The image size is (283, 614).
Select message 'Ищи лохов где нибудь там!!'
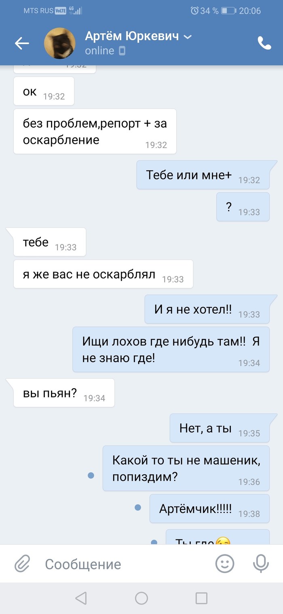(x=171, y=349)
